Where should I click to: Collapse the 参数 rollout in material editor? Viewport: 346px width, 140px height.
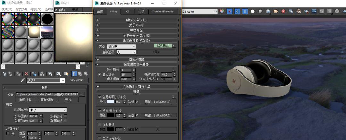(45, 88)
